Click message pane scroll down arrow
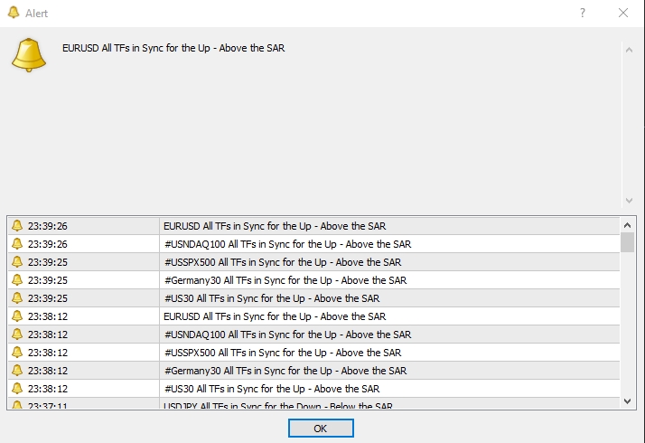Image resolution: width=645 pixels, height=443 pixels. point(629,200)
